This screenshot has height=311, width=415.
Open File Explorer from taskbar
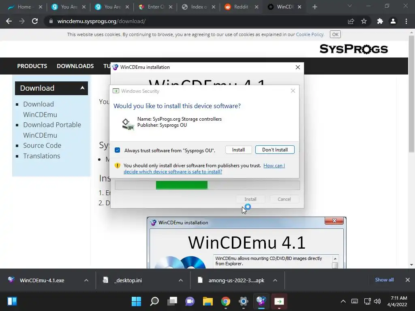click(208, 301)
